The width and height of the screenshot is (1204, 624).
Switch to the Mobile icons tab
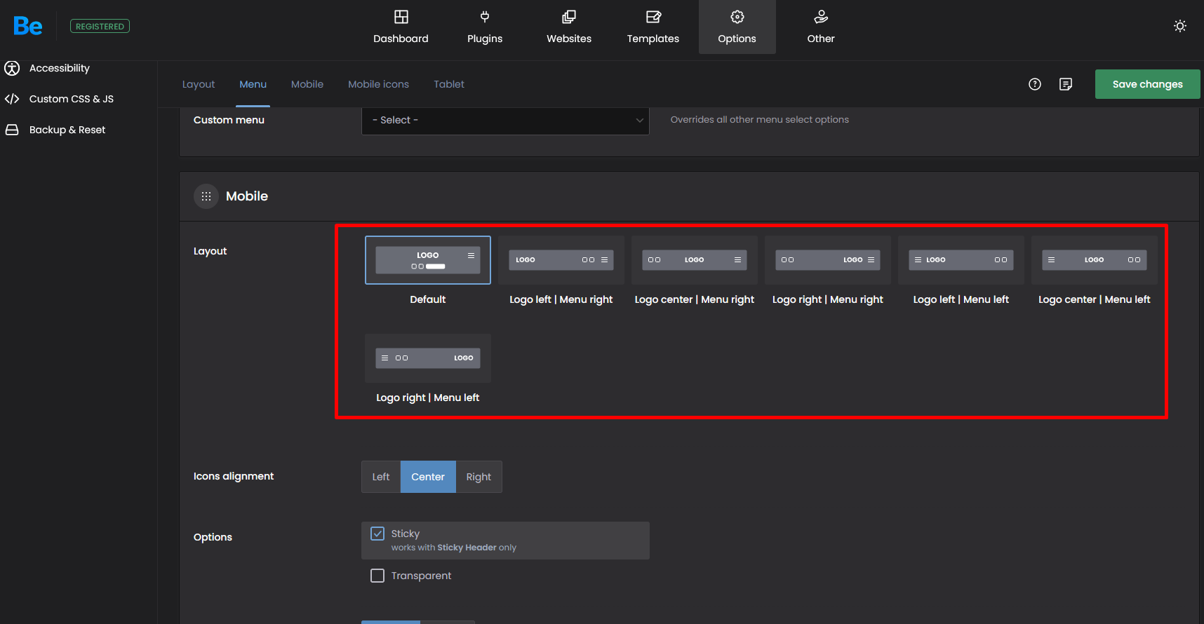[x=379, y=84]
